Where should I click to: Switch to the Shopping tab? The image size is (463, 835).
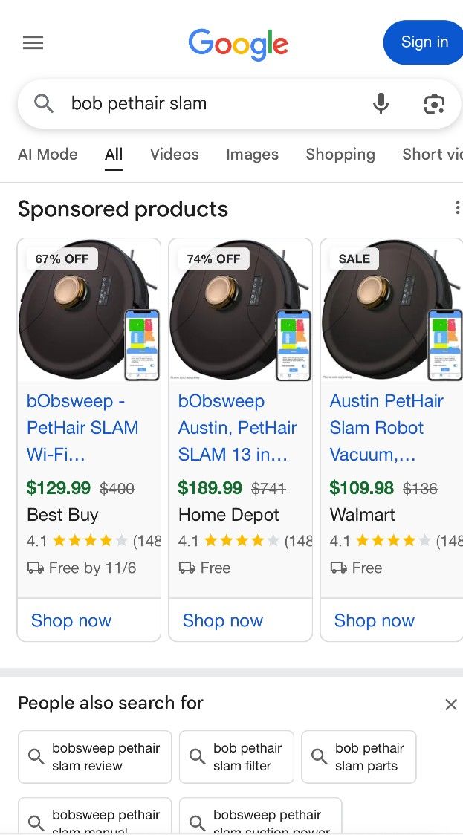pos(340,155)
